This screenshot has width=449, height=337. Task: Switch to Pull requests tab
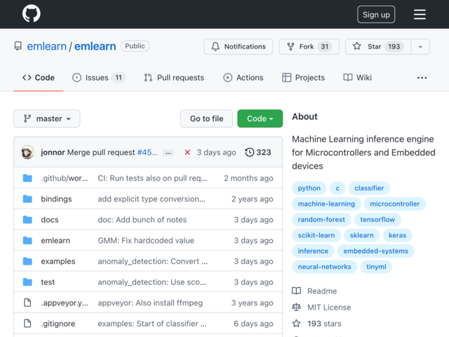[174, 78]
